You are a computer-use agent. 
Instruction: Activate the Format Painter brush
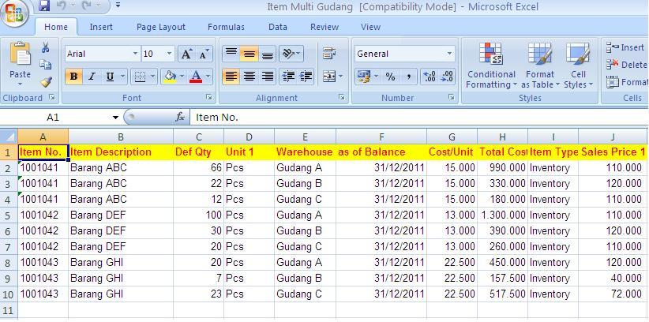pos(45,82)
